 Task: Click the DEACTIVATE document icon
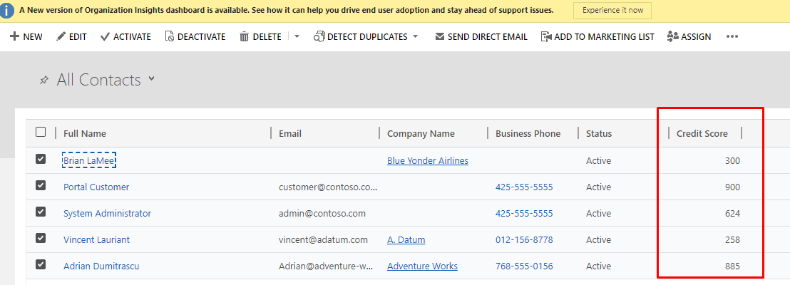[169, 36]
